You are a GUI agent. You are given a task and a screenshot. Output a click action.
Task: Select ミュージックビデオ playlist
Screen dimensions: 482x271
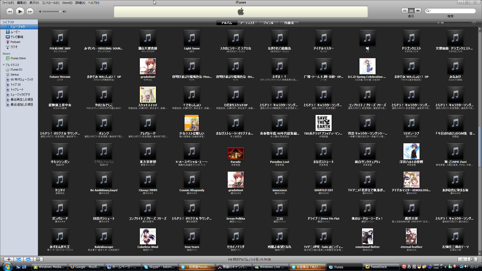19,95
